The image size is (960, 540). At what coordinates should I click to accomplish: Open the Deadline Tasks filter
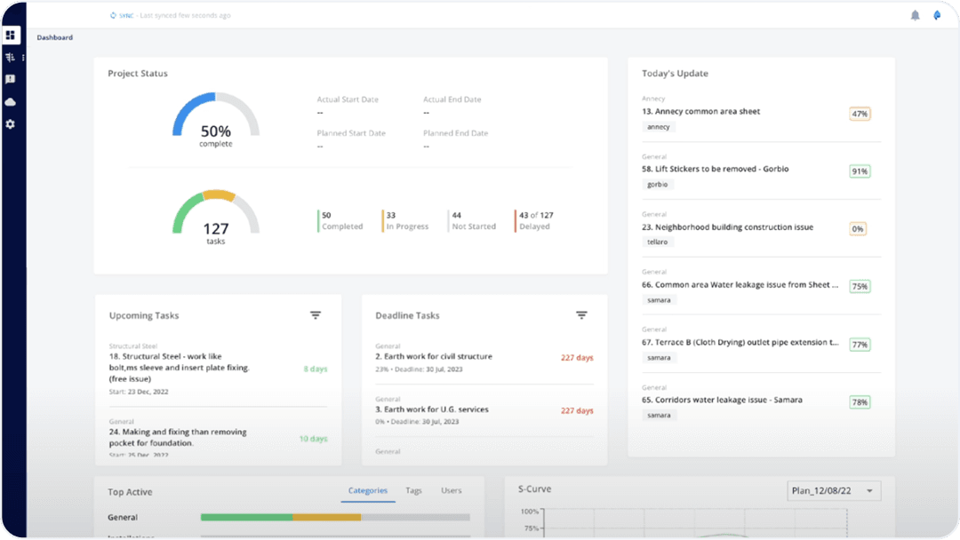(581, 315)
